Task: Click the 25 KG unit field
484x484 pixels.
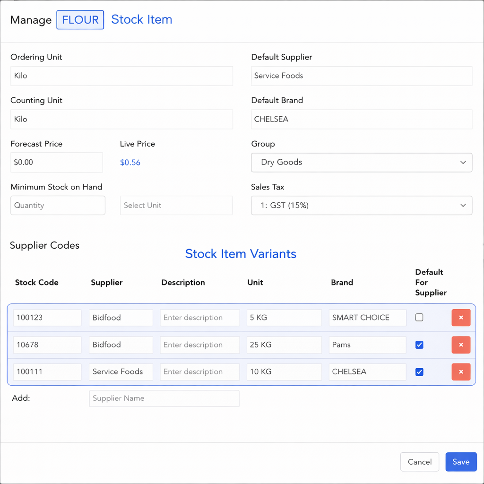Action: point(284,345)
